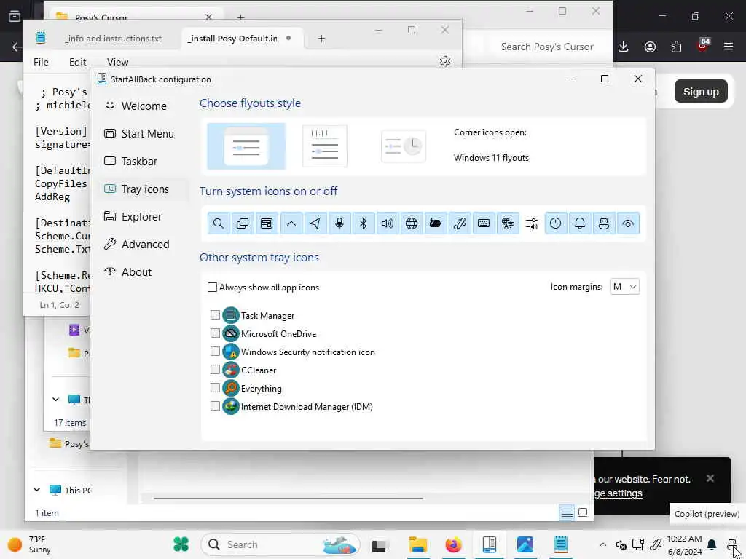Switch Explorer to large icons view
This screenshot has width=746, height=559.
click(583, 512)
